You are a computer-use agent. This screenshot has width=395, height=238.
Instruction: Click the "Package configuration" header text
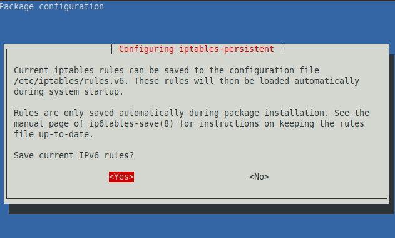[x=51, y=6]
